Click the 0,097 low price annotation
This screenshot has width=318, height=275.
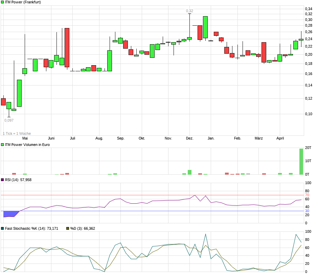(9, 120)
